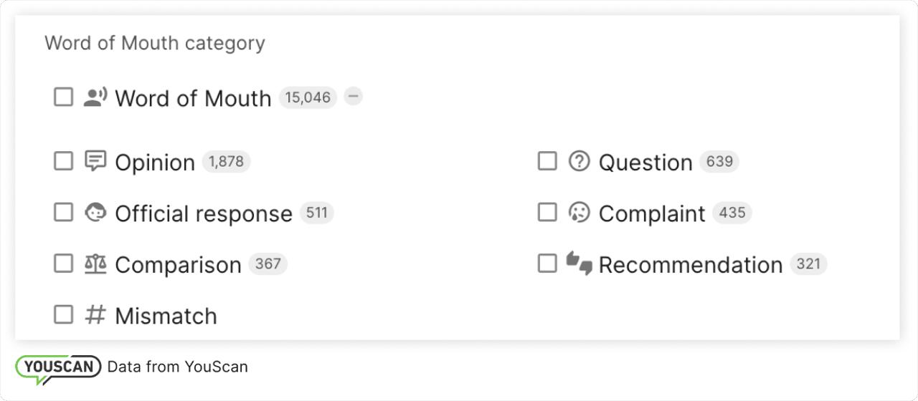Click the Question mark circle icon
This screenshot has width=918, height=401.
click(579, 161)
